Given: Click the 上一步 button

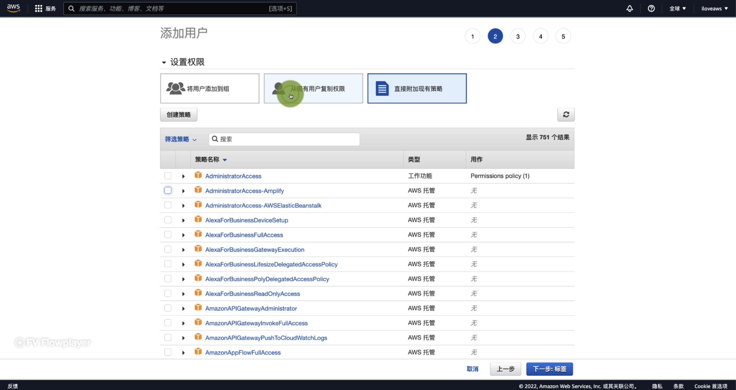Looking at the screenshot, I should click(505, 369).
